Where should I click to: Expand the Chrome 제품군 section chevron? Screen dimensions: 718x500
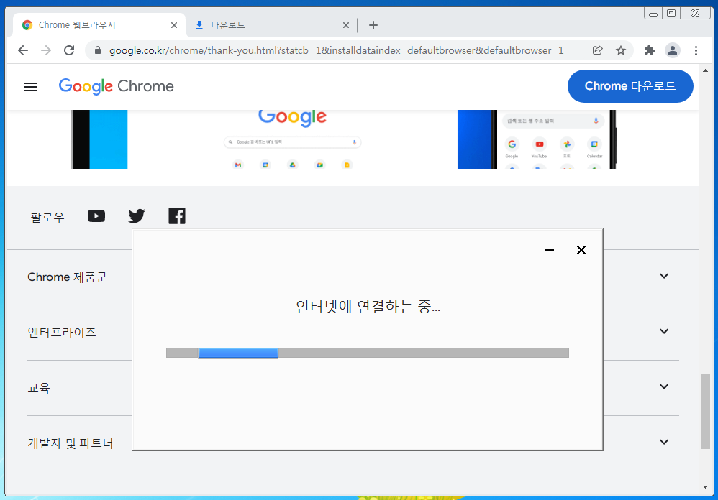click(664, 276)
